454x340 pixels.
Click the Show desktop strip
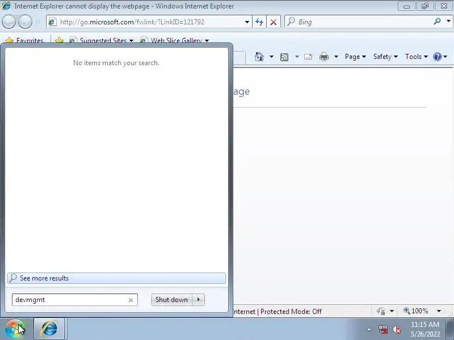tap(449, 329)
